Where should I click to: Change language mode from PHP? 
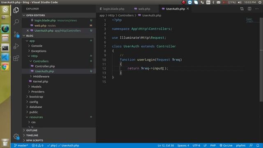(213, 146)
